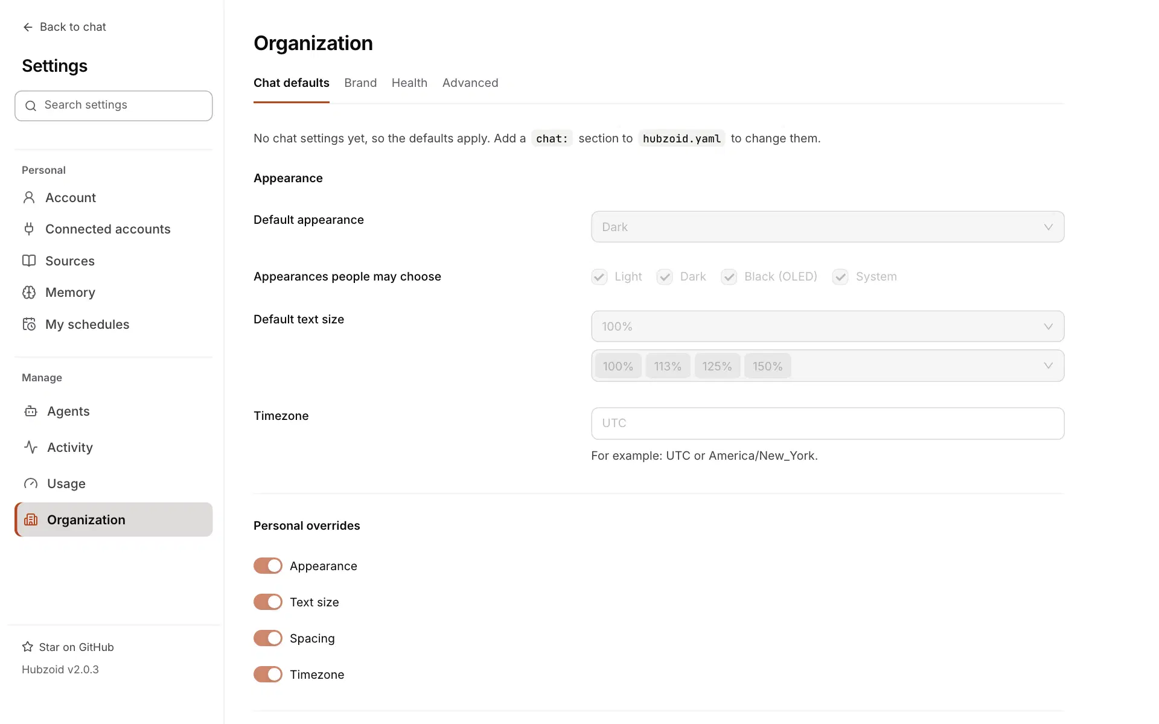This screenshot has height=724, width=1159.
Task: Turn off the Timezone override switch
Action: pyautogui.click(x=268, y=675)
